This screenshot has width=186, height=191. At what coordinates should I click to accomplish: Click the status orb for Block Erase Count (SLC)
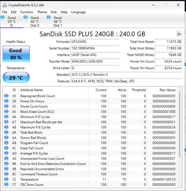tap(6, 111)
